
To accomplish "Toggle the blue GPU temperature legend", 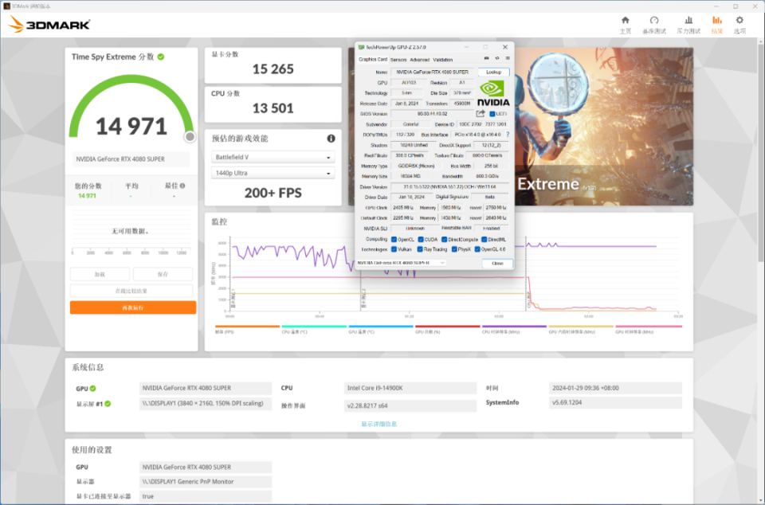I will click(381, 330).
